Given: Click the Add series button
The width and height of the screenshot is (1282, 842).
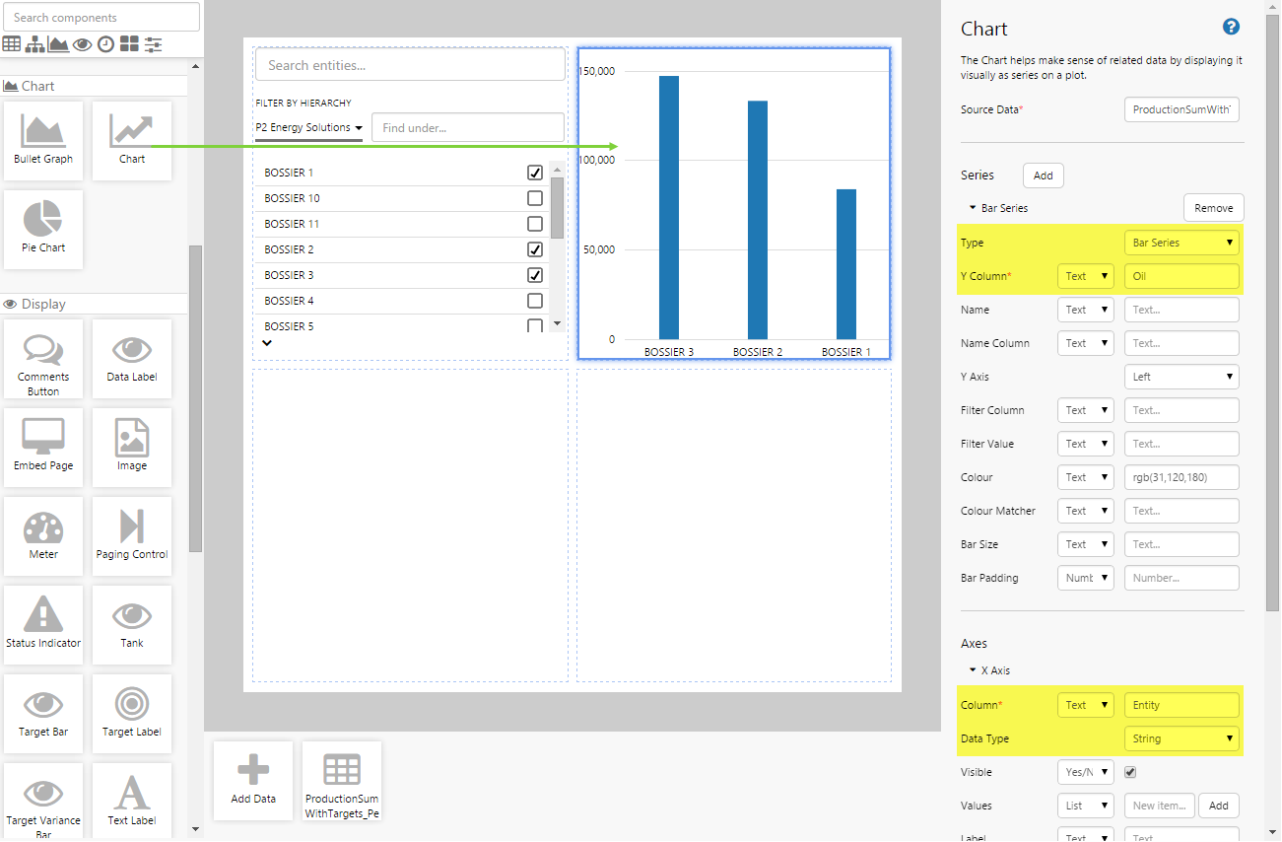Looking at the screenshot, I should (x=1043, y=175).
